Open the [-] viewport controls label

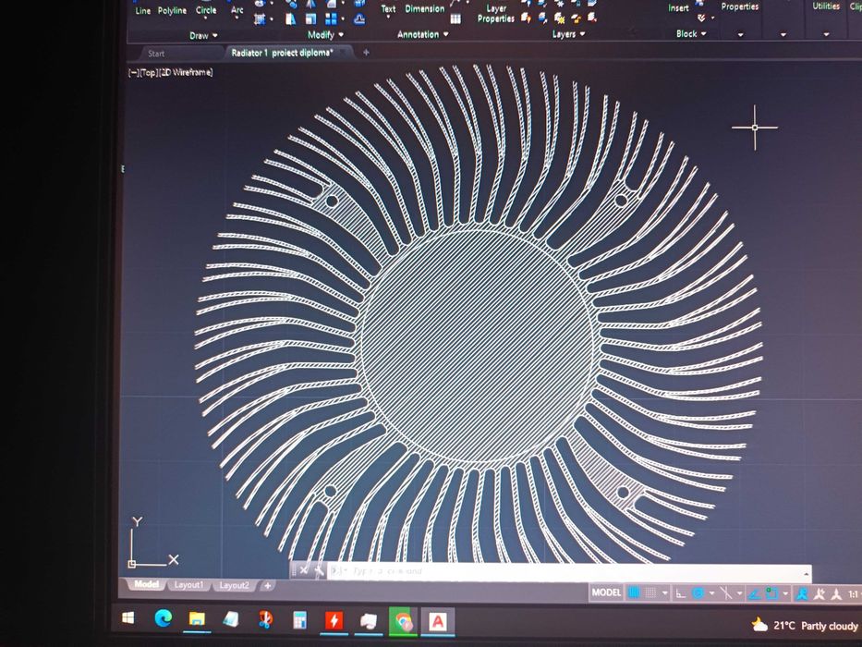[134, 73]
